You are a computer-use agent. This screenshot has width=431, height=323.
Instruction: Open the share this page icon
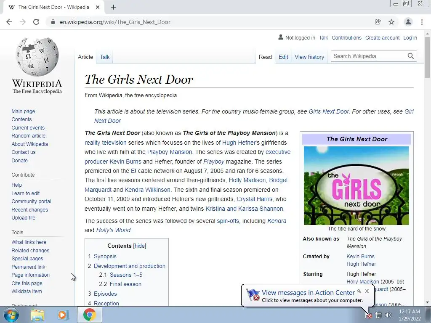pos(378,22)
